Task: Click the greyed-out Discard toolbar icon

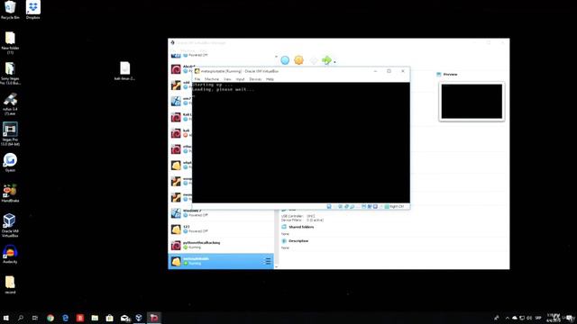Action: (x=313, y=60)
